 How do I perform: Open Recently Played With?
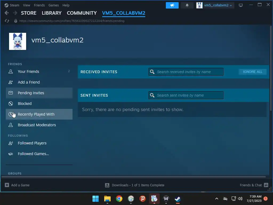(39, 114)
